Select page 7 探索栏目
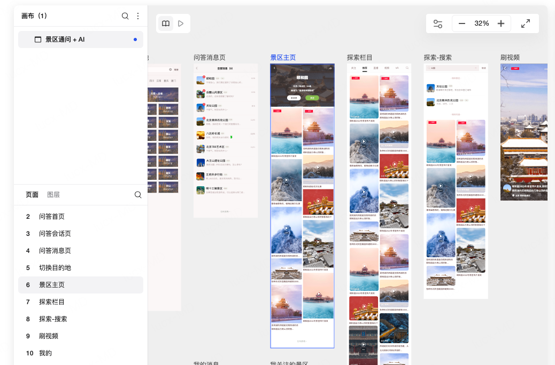 click(81, 301)
